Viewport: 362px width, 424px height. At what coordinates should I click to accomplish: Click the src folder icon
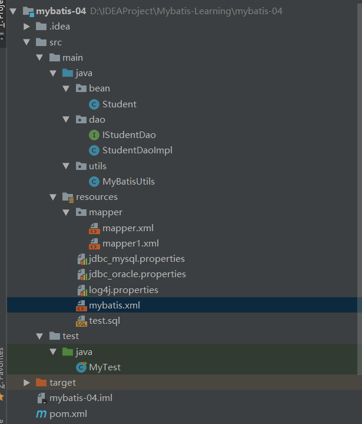point(41,42)
